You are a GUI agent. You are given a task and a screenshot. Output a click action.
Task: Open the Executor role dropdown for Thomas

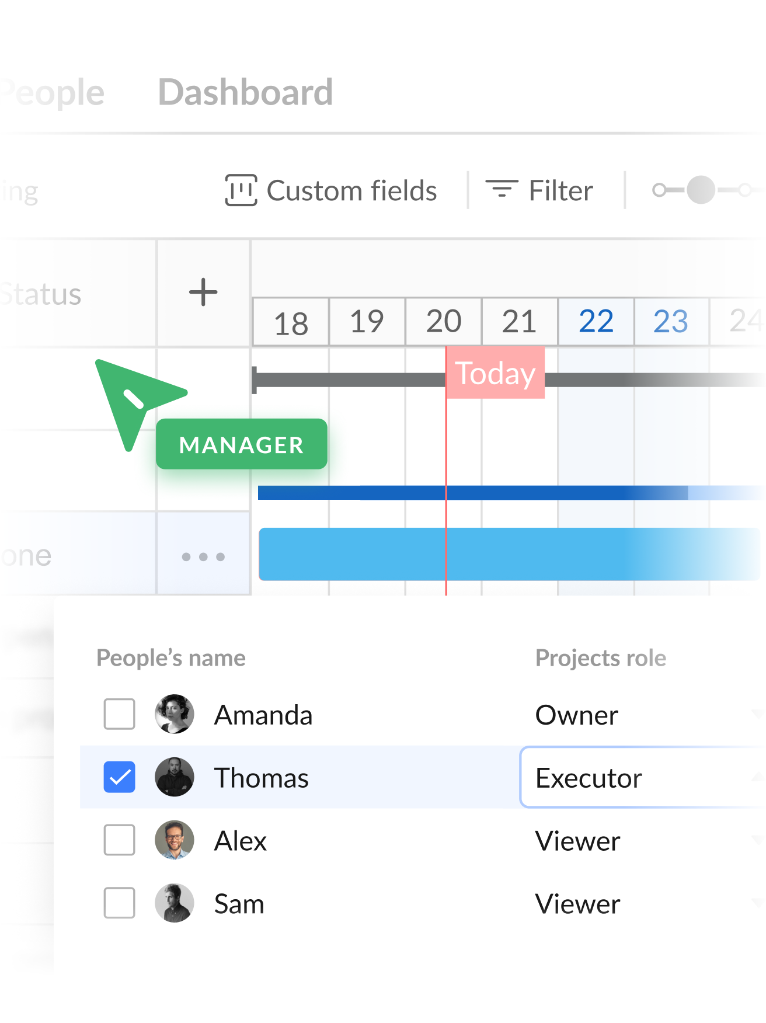642,778
